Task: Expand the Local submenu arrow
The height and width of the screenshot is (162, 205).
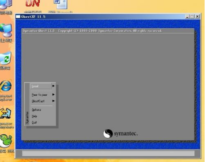Action: pyautogui.click(x=53, y=86)
